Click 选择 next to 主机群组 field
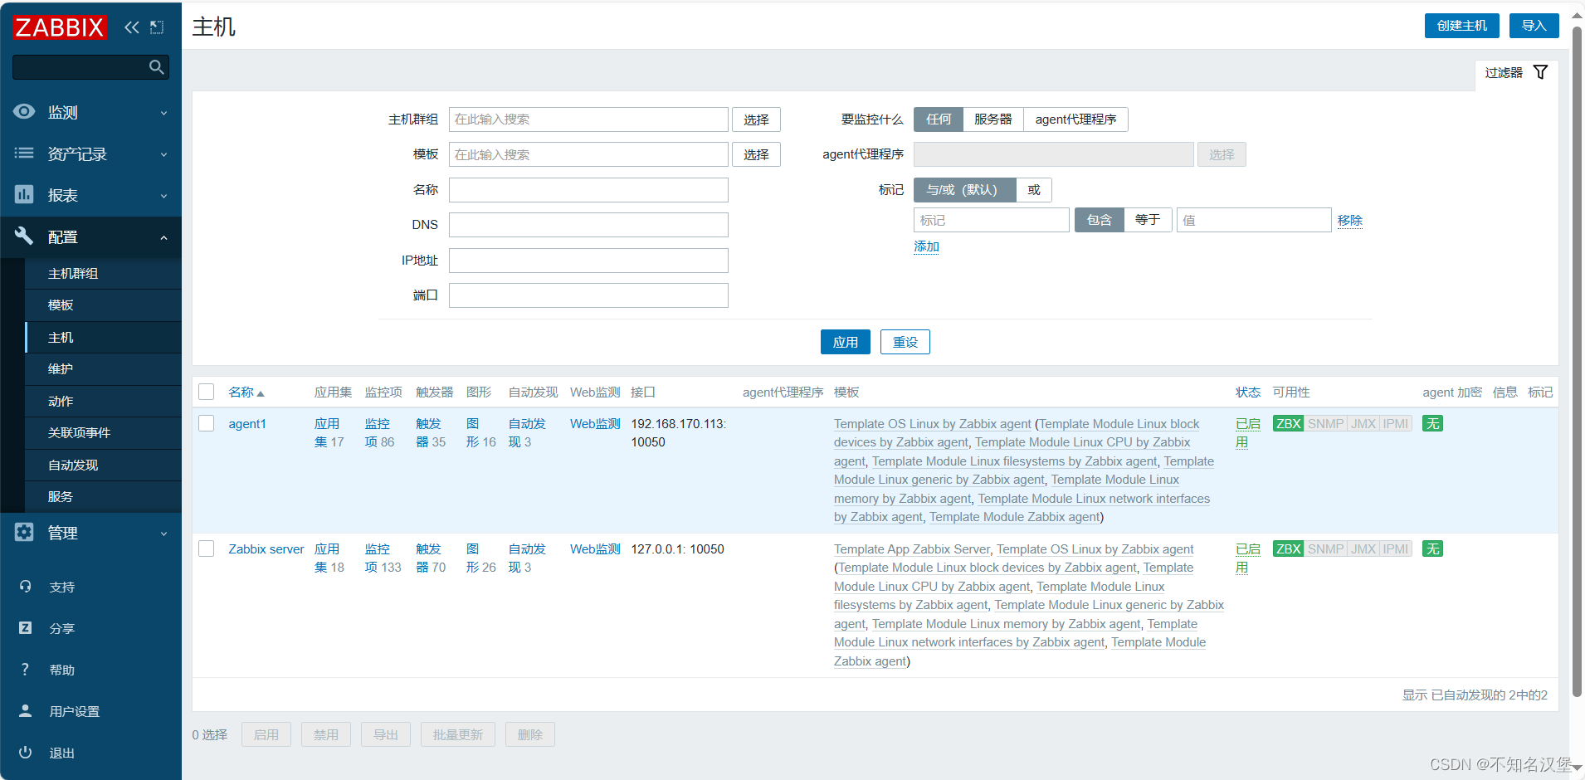 point(756,119)
